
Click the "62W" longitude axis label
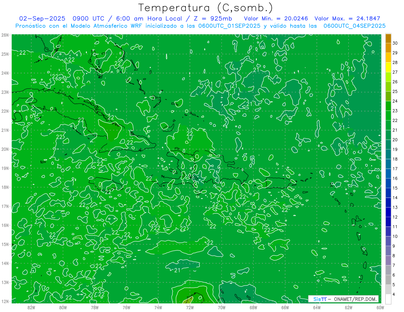(x=348, y=307)
